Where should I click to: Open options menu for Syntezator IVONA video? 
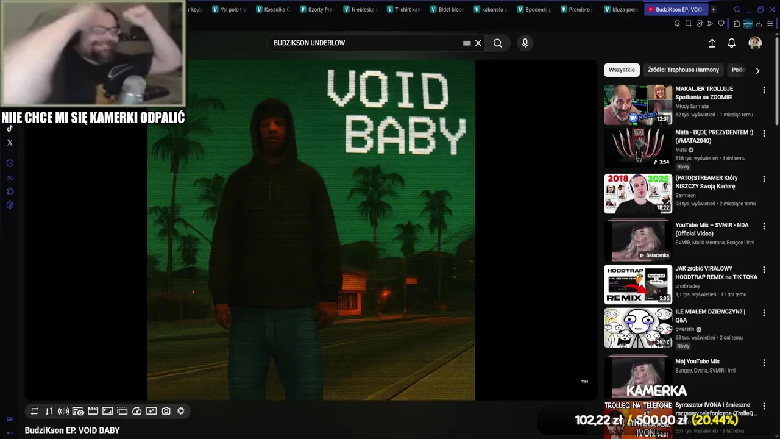764,406
